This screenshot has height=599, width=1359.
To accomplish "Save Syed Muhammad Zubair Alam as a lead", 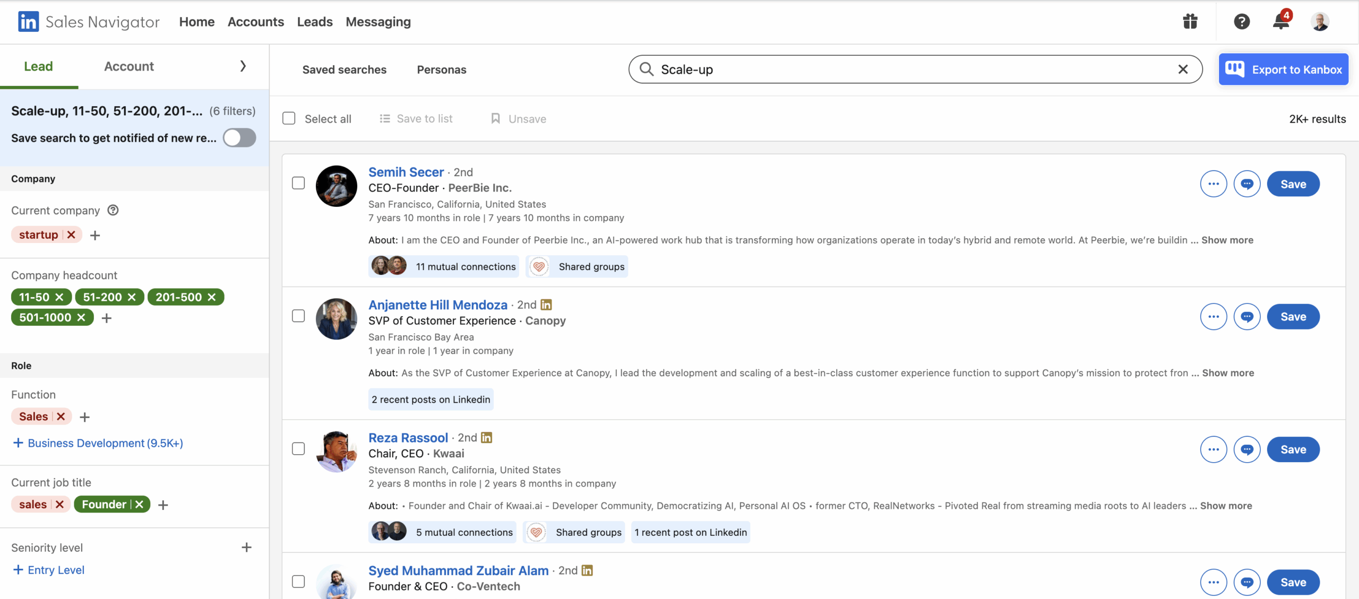I will click(x=1293, y=582).
